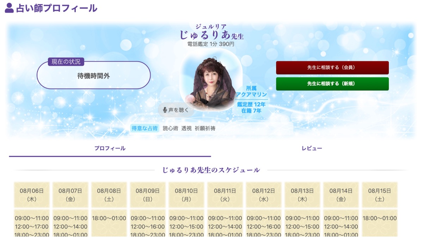
Task: Click the 得意な占術 label tag
Action: 145,128
